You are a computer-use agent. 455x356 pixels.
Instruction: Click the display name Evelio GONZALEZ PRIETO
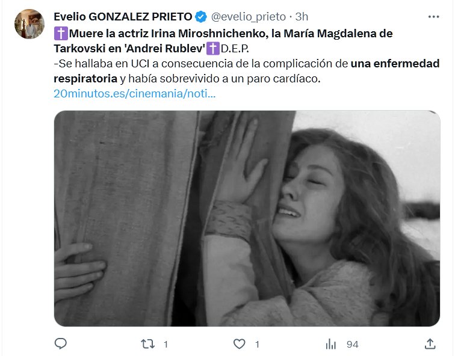[x=123, y=17]
